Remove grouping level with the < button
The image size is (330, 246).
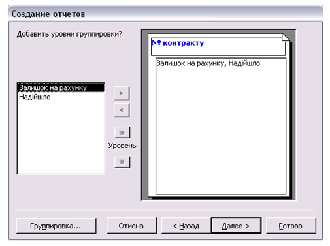pos(122,110)
